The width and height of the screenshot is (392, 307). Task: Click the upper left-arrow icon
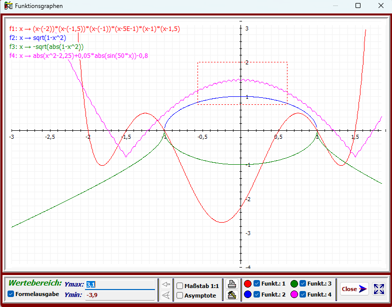pos(166,285)
